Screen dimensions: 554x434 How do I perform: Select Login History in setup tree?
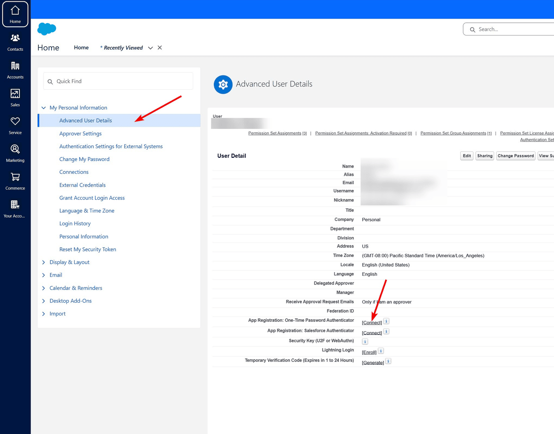point(75,223)
